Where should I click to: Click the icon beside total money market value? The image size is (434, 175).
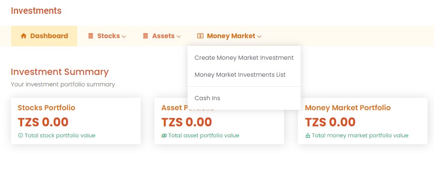pos(308,135)
